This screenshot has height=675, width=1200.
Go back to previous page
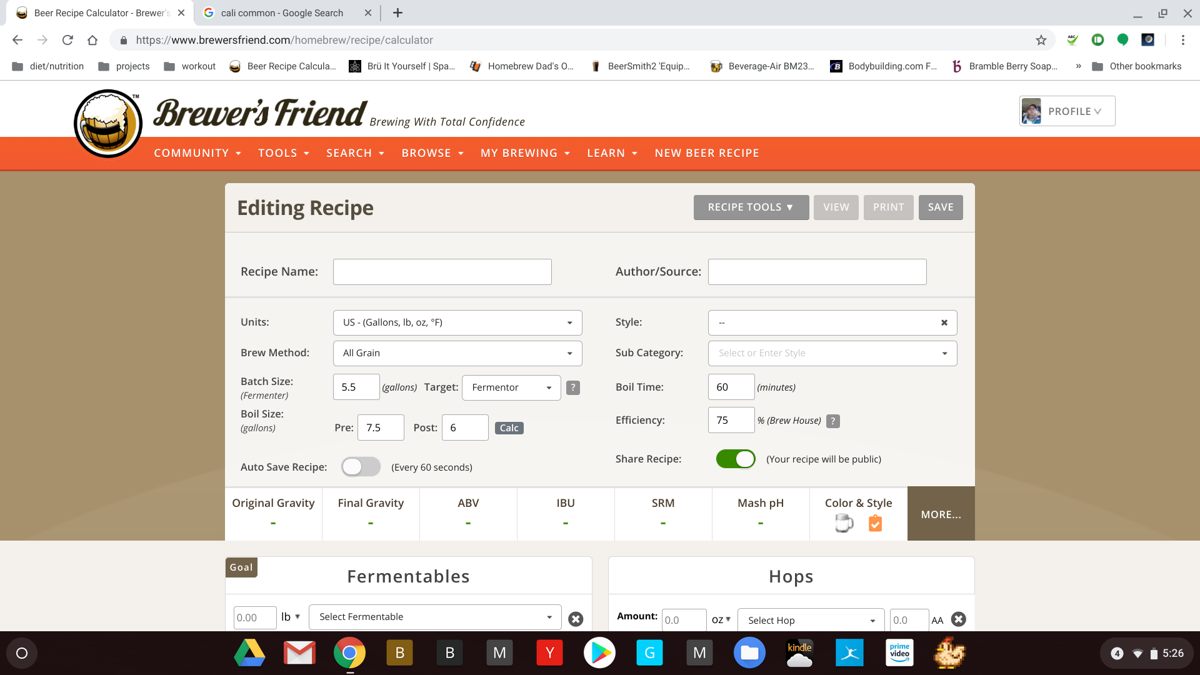[x=17, y=40]
